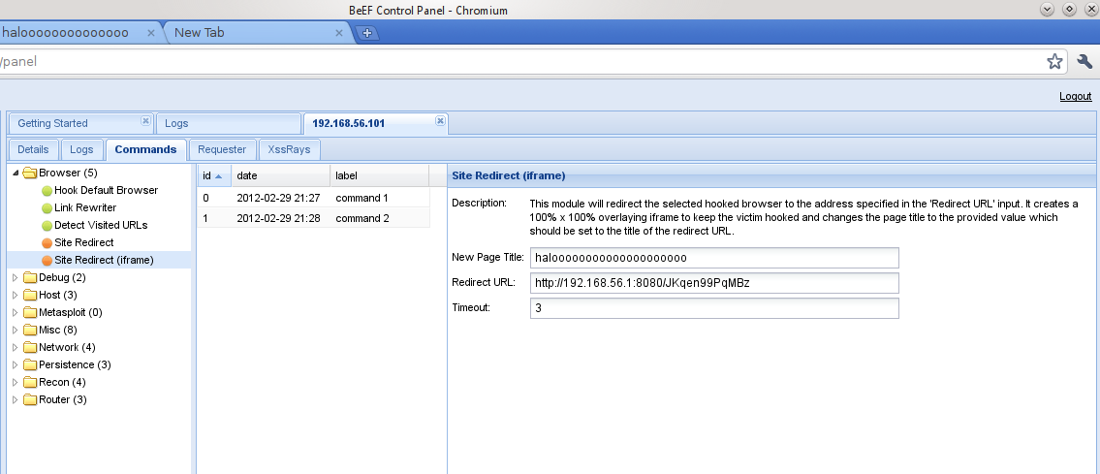
Task: Open the Chromium wrench menu
Action: point(1084,62)
